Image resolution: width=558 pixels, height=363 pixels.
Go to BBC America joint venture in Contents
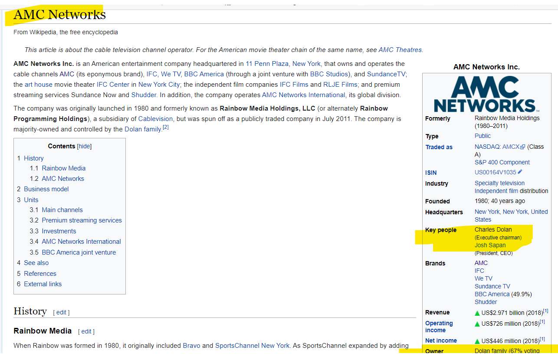click(x=73, y=252)
